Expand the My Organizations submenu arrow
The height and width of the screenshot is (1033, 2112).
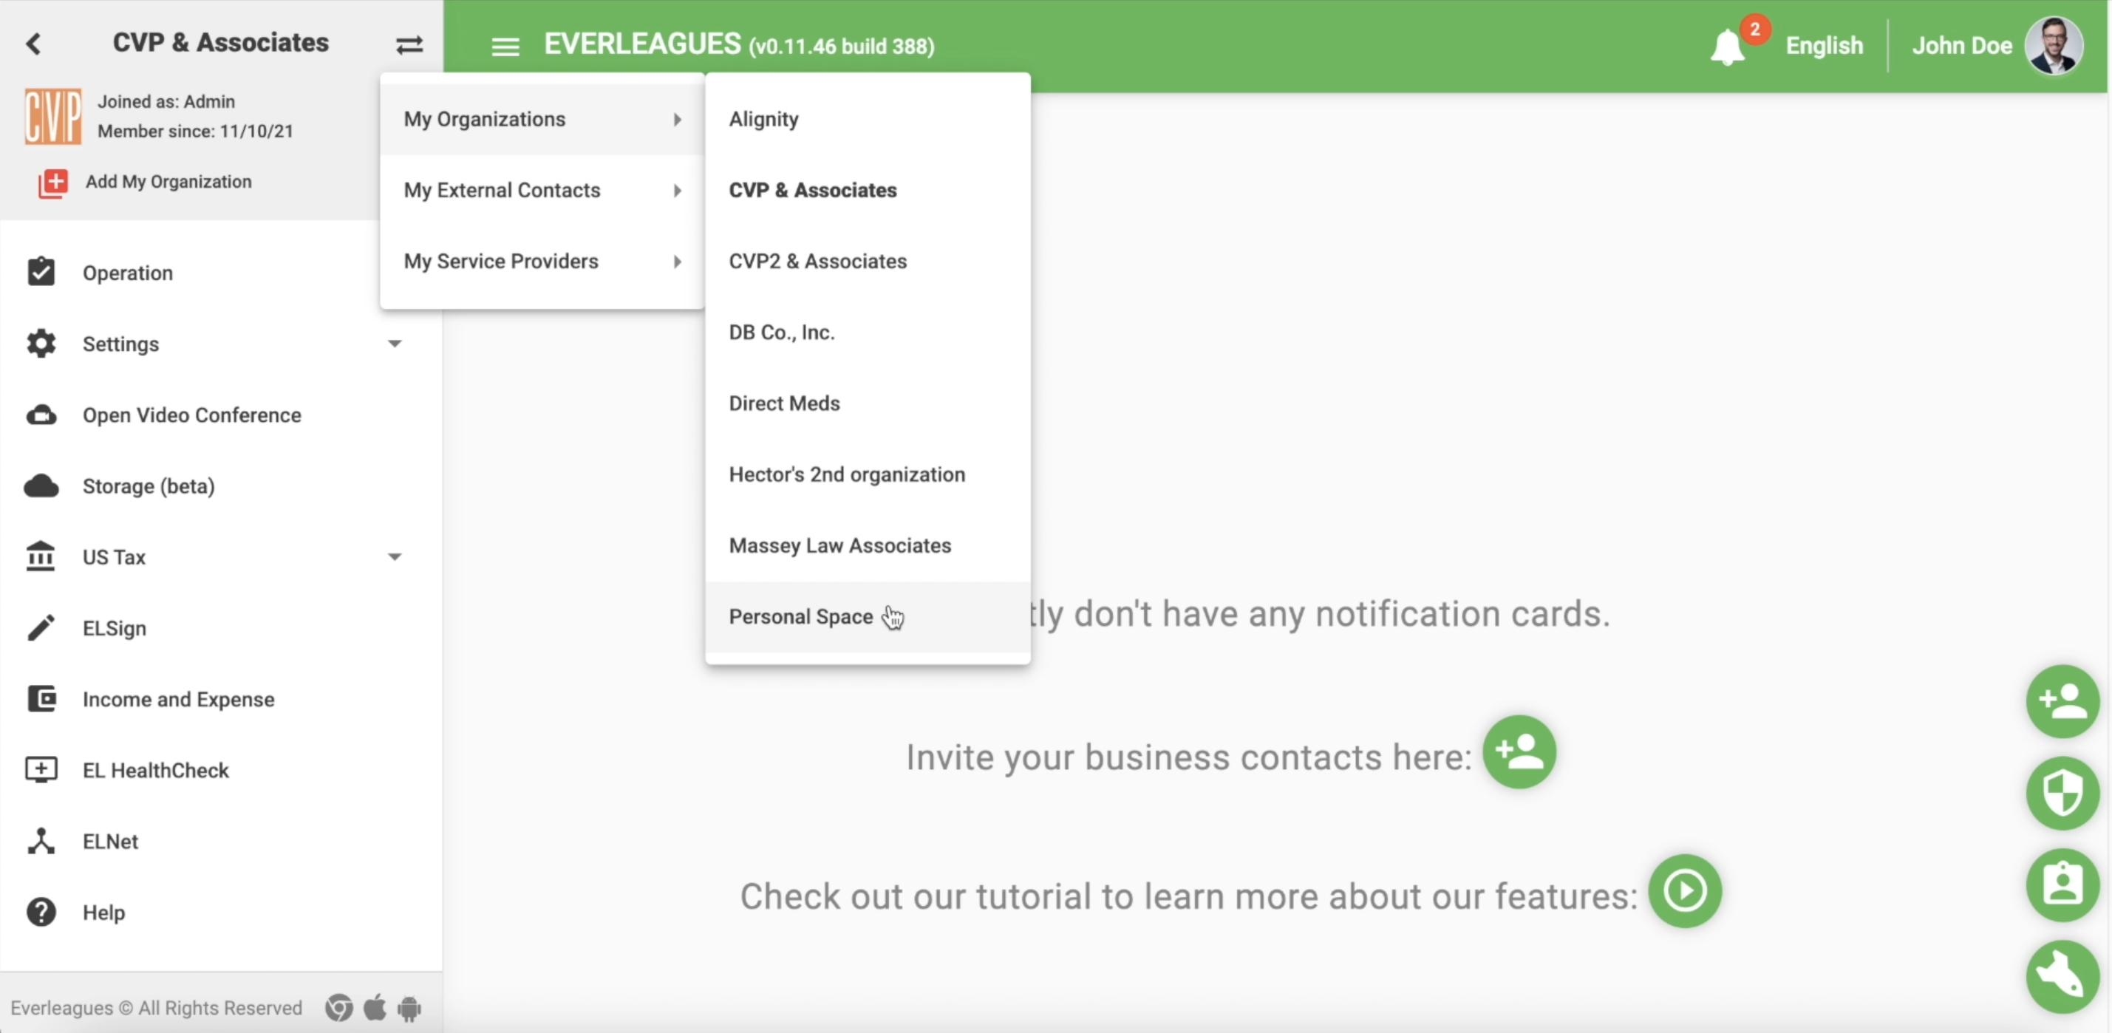[x=677, y=120]
